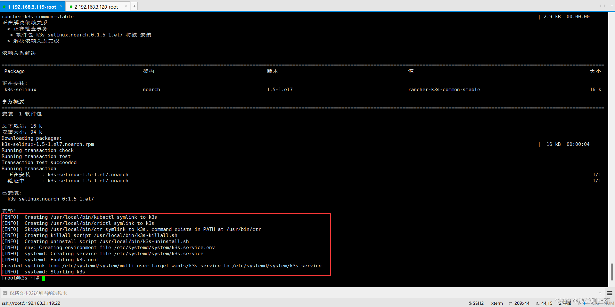
Task: Click the 'Creating killall script' log line
Action: pyautogui.click(x=89, y=235)
